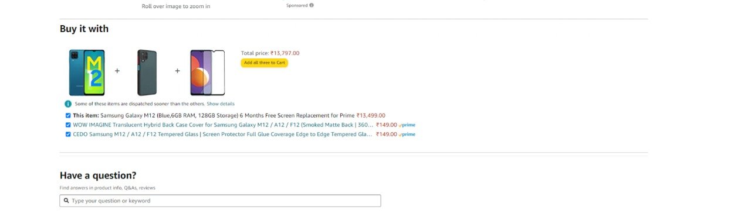Click the ₹13,797.00 total price
751x217 pixels.
pos(285,53)
